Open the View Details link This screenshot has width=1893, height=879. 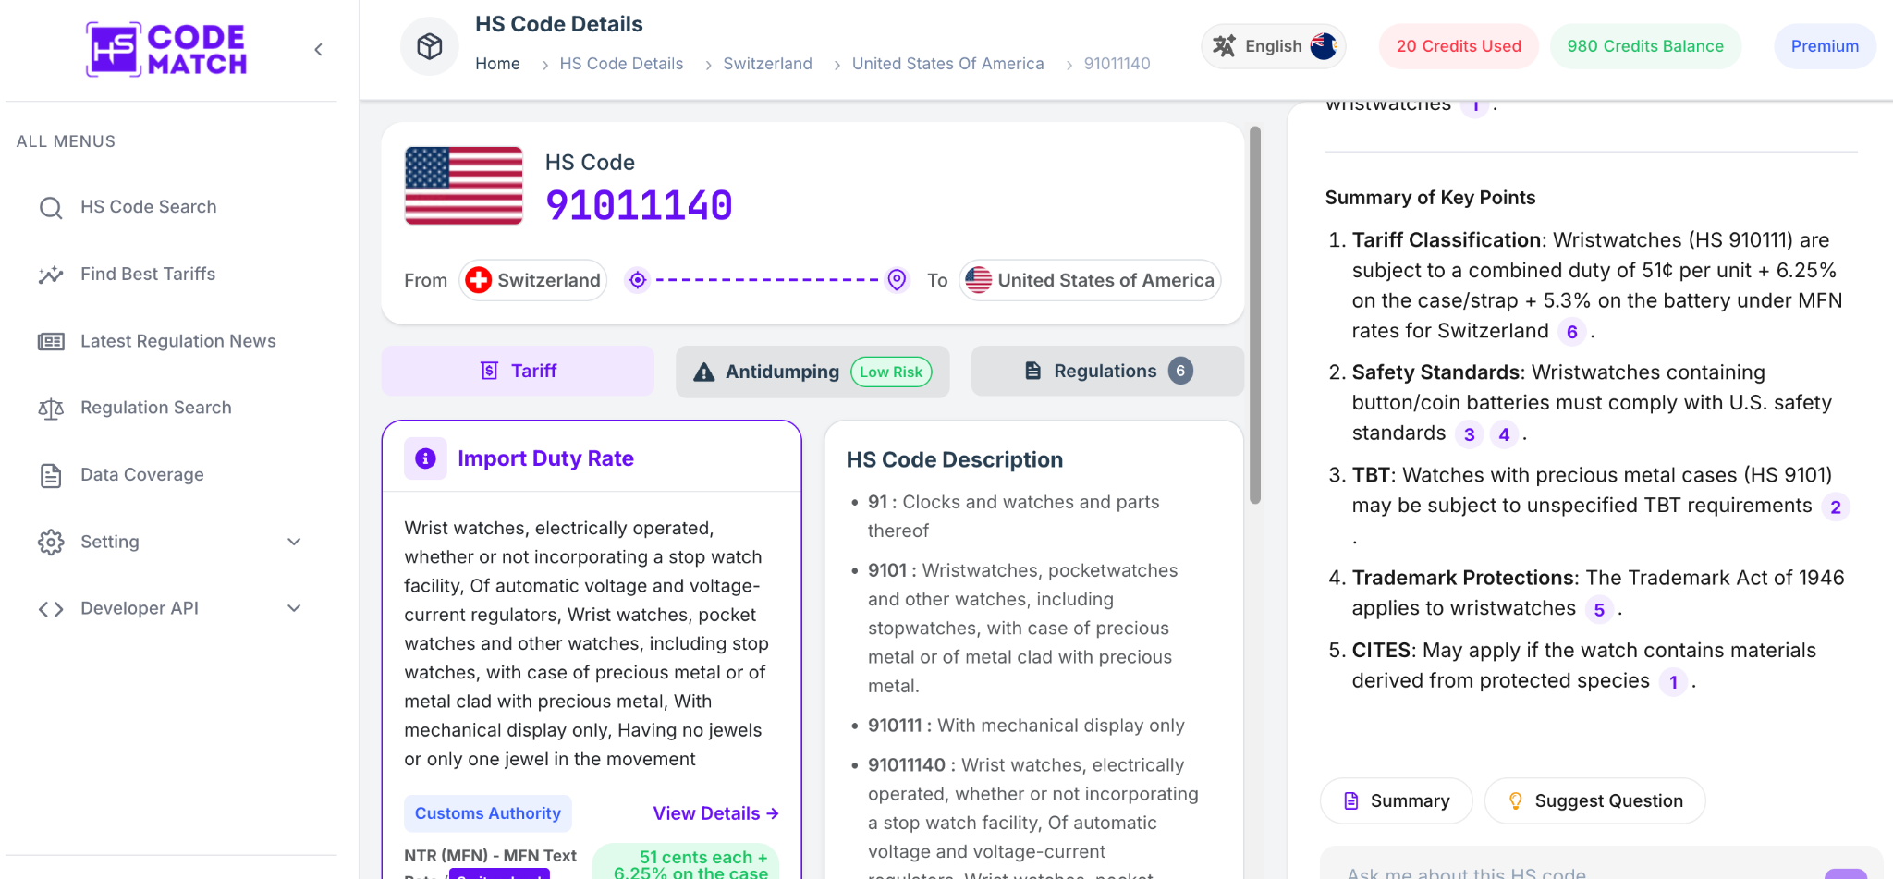pyautogui.click(x=715, y=813)
